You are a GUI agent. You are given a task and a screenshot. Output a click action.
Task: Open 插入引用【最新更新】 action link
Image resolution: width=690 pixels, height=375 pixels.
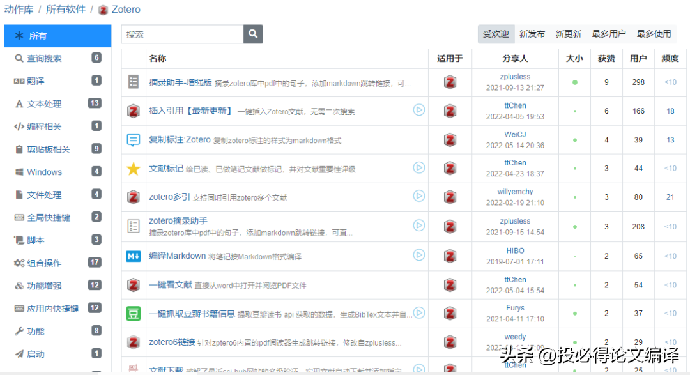(x=192, y=111)
